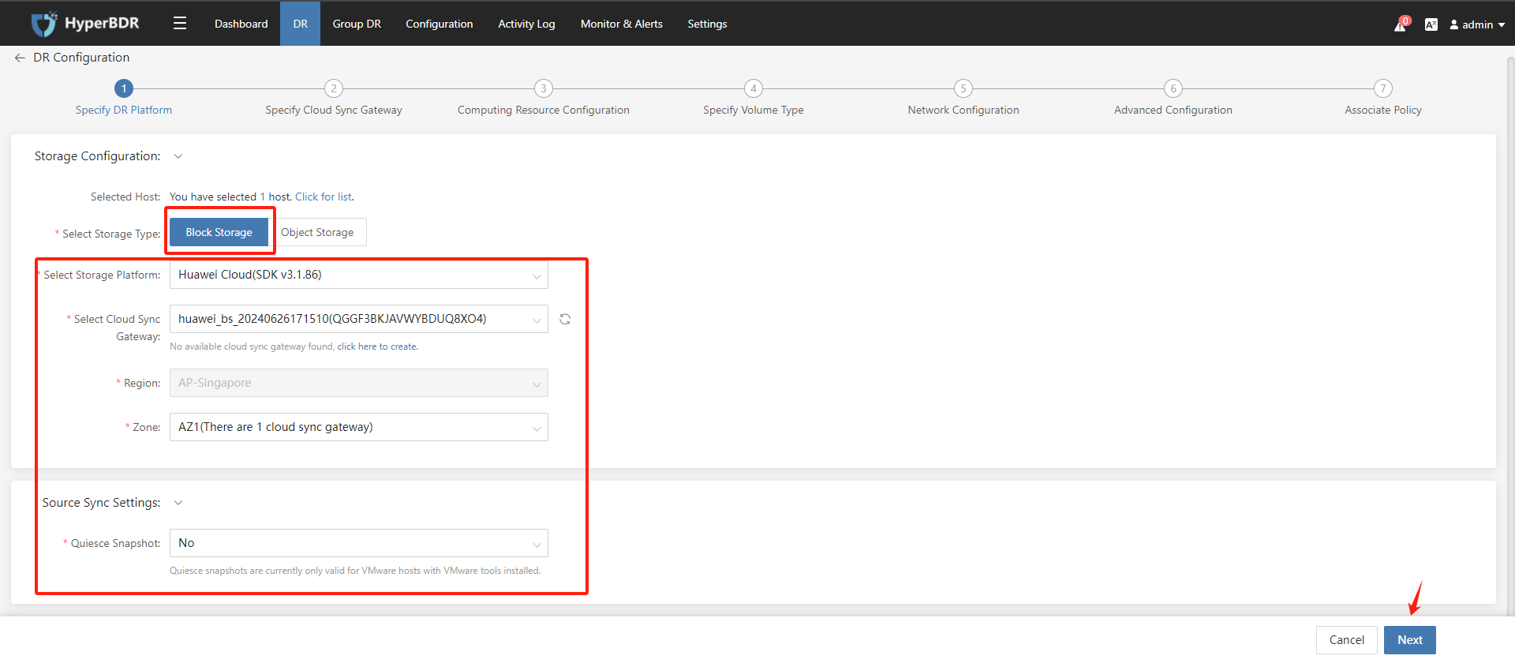Open the Monitor & Alerts menu
Viewport: 1515px width, 663px height.
coord(622,24)
